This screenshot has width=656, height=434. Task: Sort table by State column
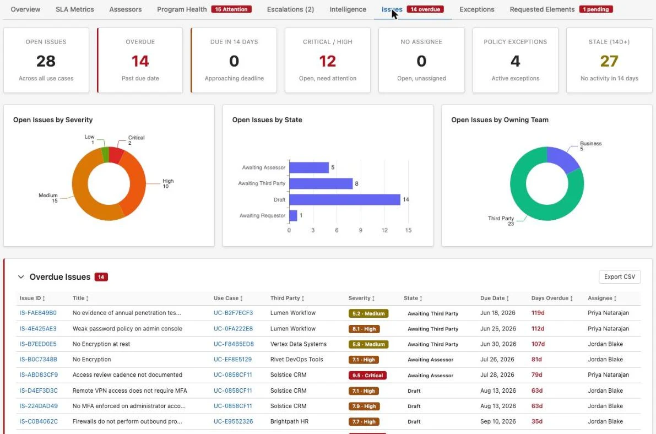tap(413, 298)
